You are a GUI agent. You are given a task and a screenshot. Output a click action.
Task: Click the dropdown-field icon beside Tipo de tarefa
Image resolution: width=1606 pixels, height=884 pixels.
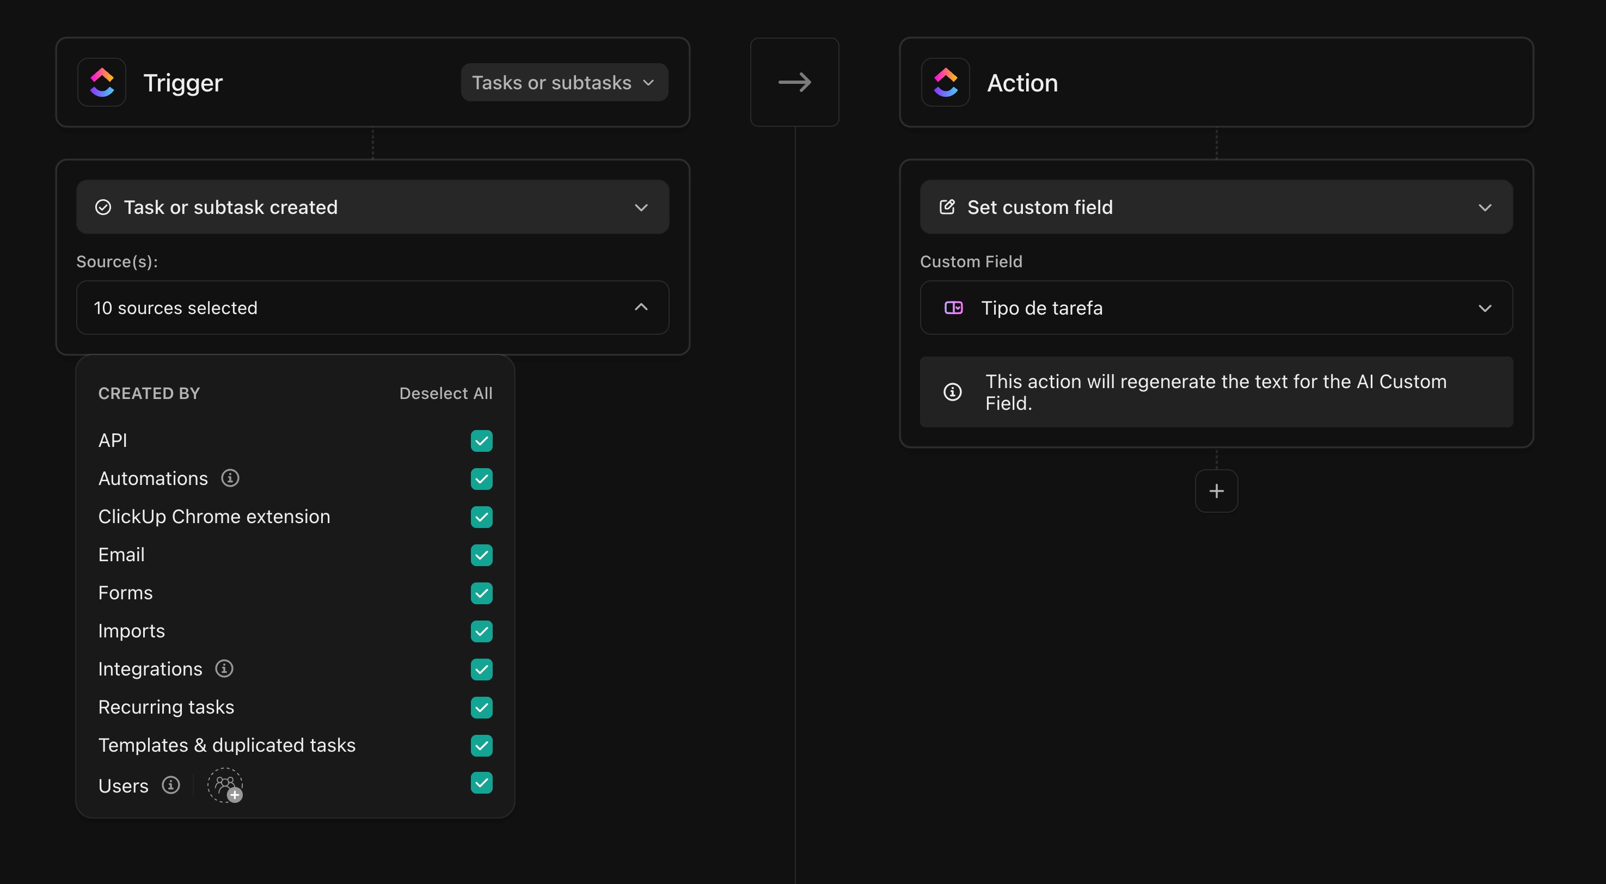pos(953,308)
